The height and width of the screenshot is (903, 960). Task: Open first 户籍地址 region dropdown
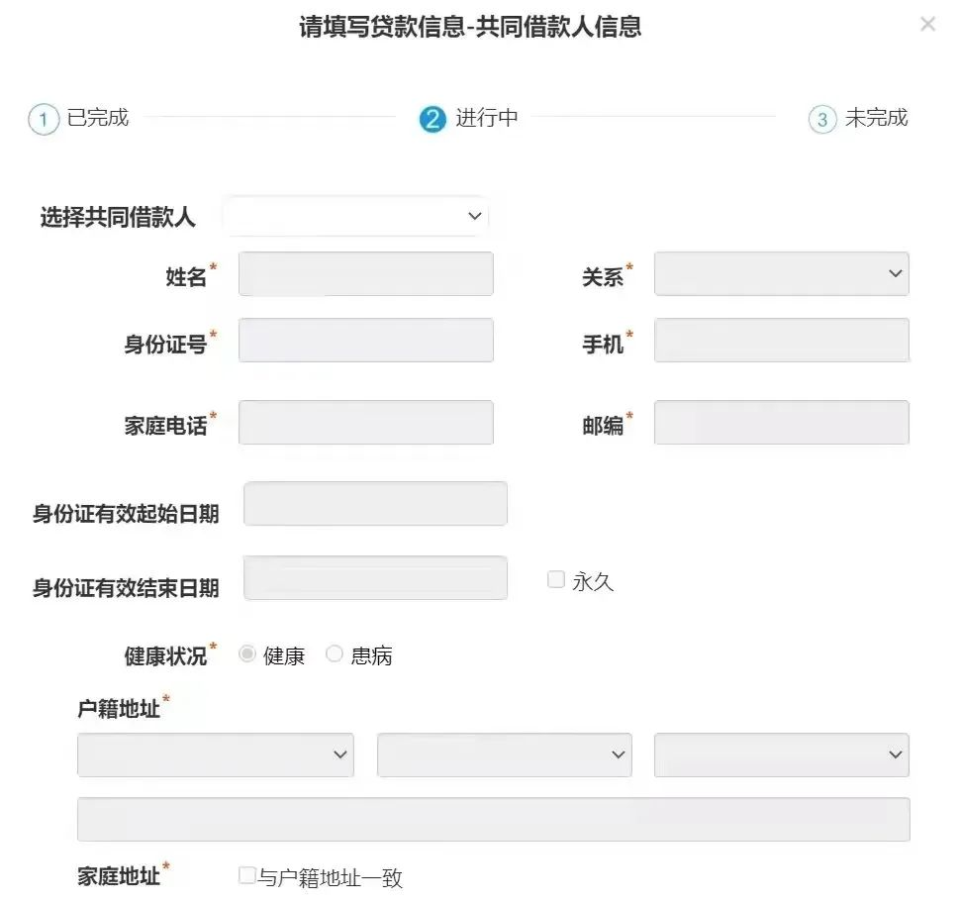215,754
